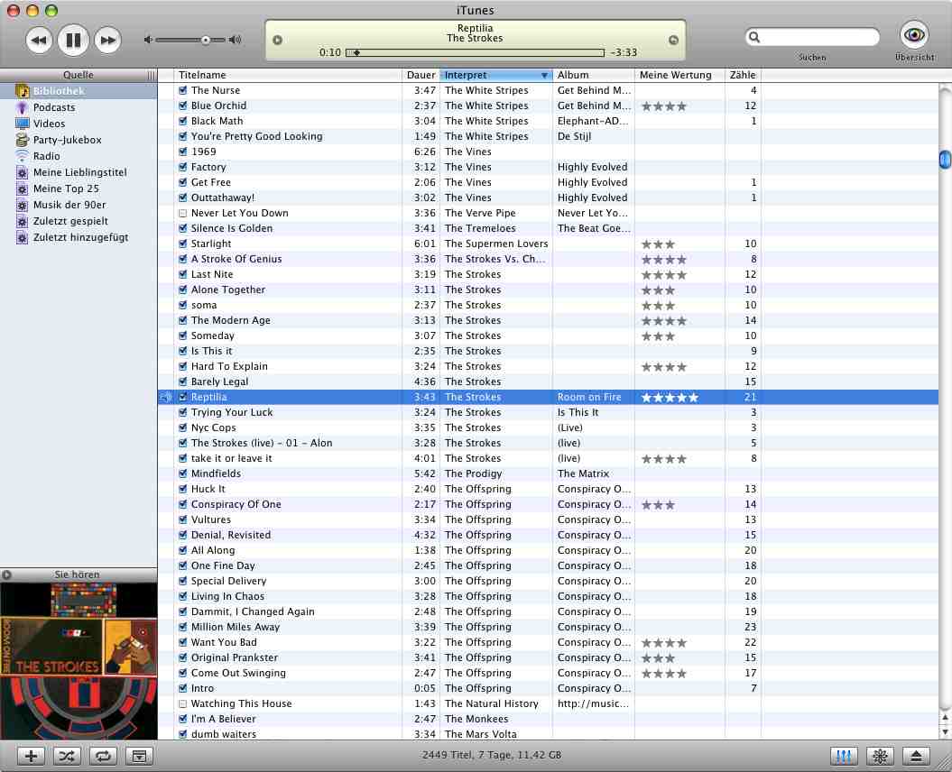Viewport: 952px width, 772px height.
Task: Click the search magnifier icon
Action: 754,37
